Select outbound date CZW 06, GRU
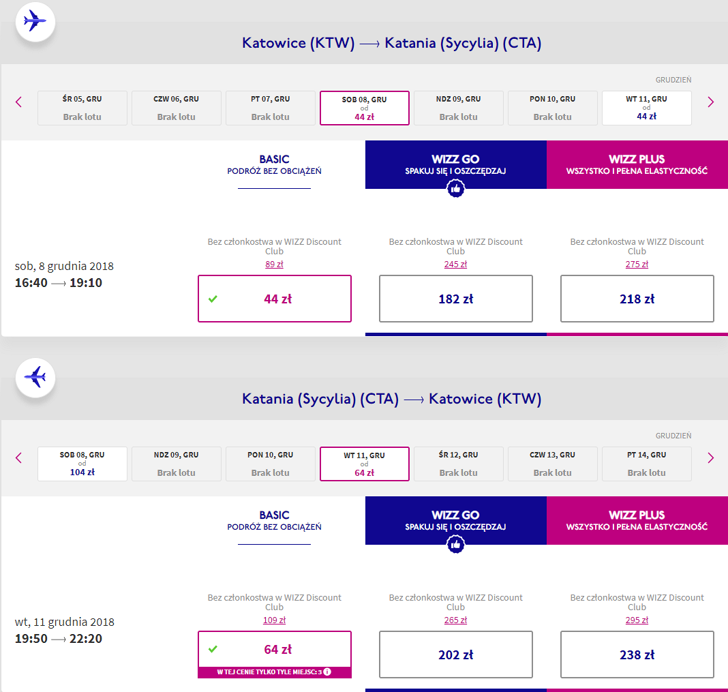Image resolution: width=728 pixels, height=692 pixels. [177, 108]
